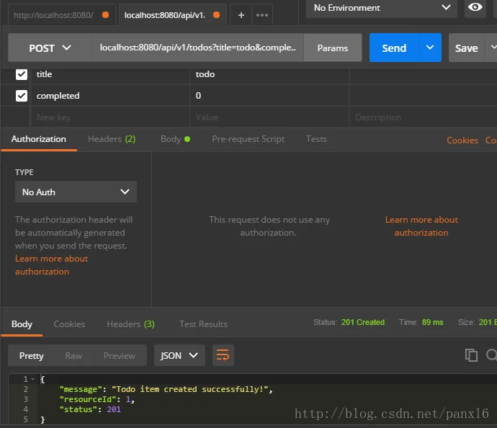Open a new request tab with plus icon
The width and height of the screenshot is (497, 428).
point(241,15)
